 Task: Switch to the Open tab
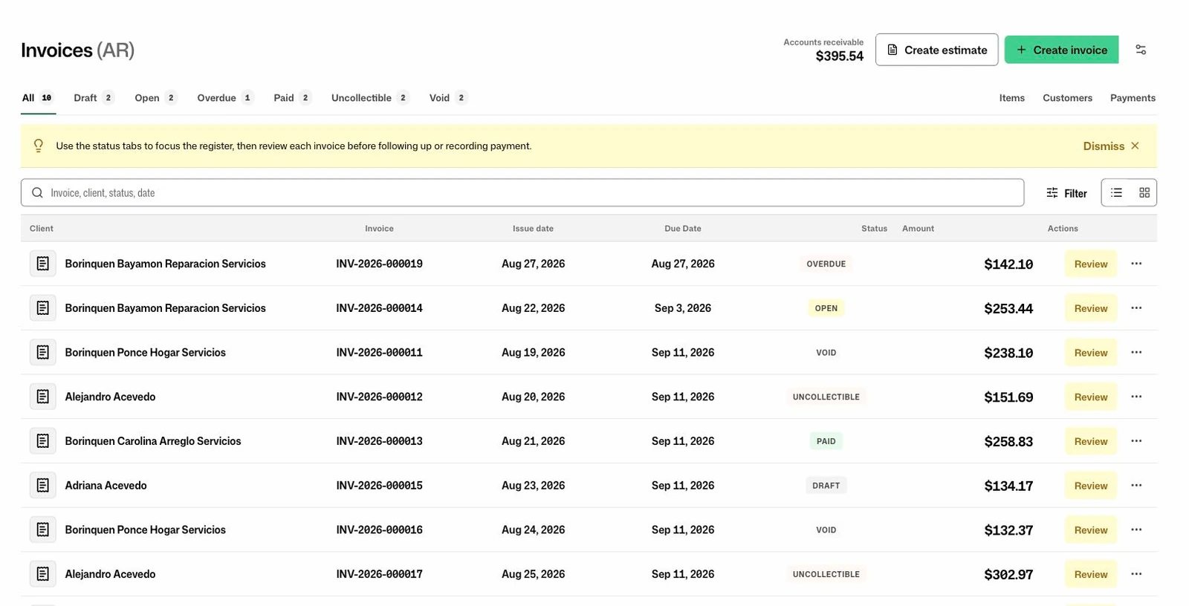(155, 98)
